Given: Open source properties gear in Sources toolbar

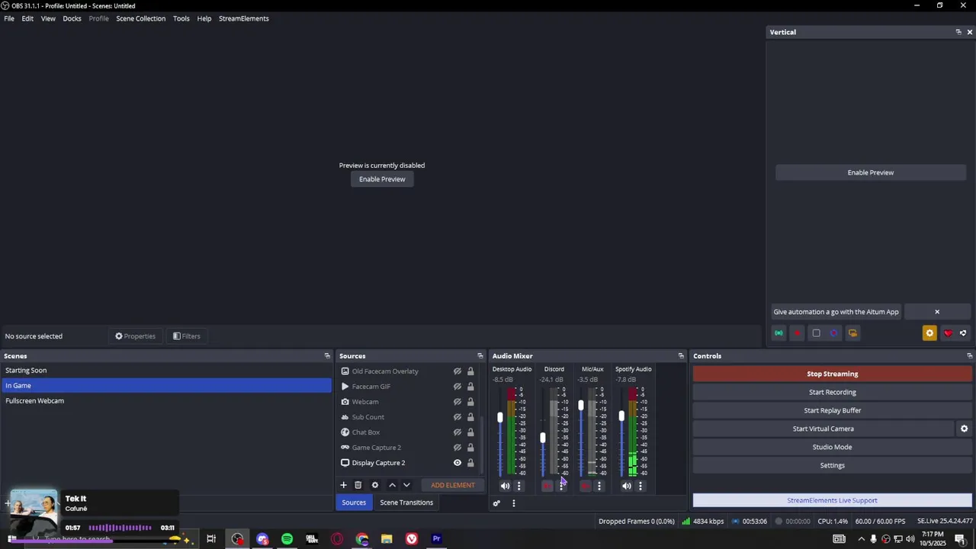Looking at the screenshot, I should (x=374, y=485).
